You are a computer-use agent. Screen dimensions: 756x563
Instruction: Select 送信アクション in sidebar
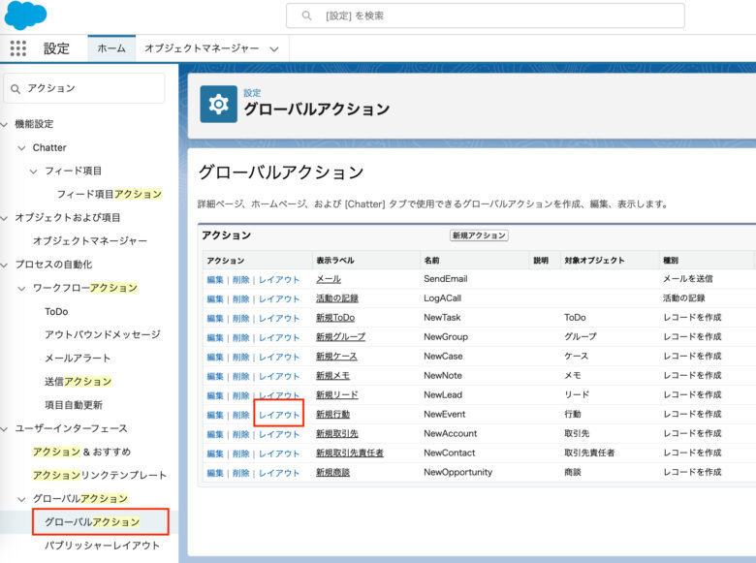79,382
